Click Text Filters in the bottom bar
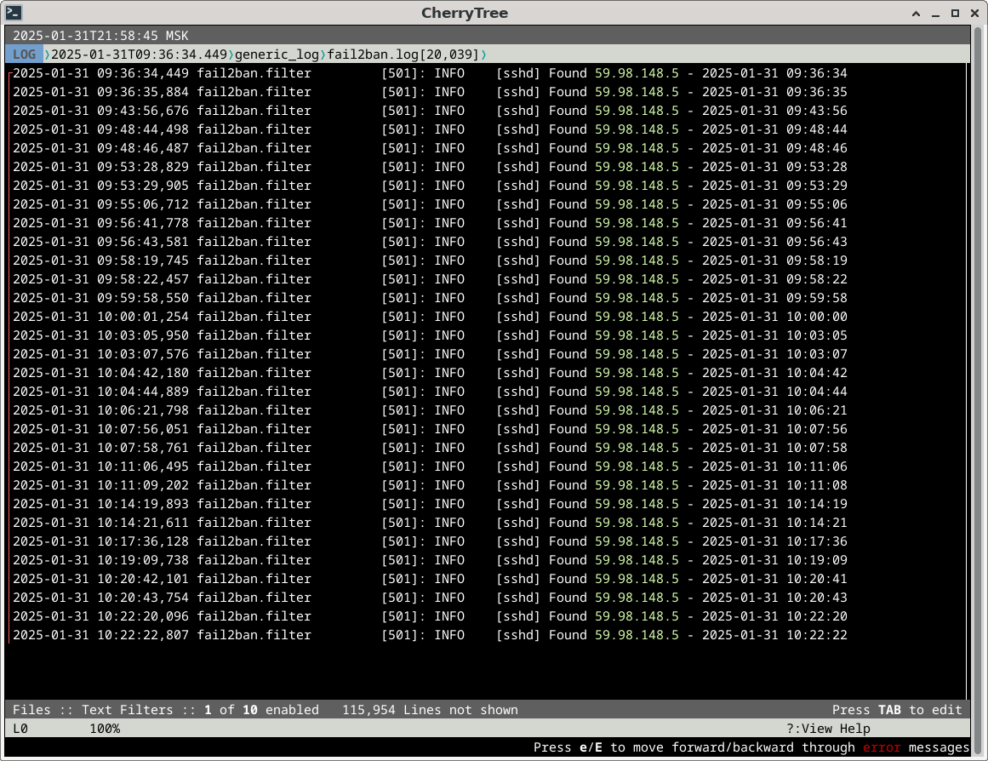 [128, 710]
